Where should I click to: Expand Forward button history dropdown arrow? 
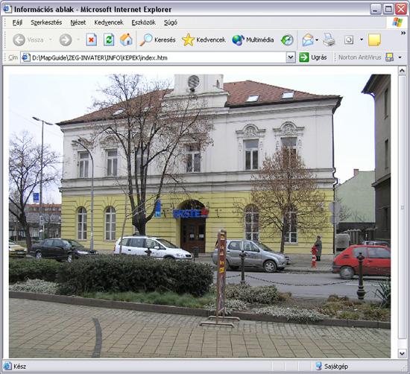pyautogui.click(x=78, y=39)
